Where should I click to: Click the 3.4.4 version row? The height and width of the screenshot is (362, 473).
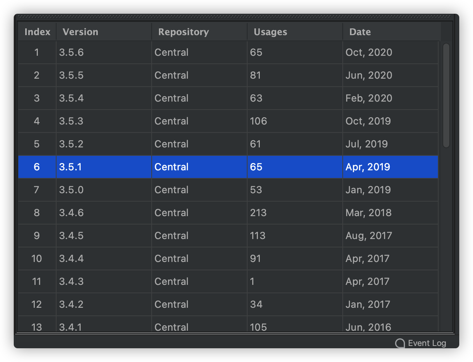click(228, 259)
